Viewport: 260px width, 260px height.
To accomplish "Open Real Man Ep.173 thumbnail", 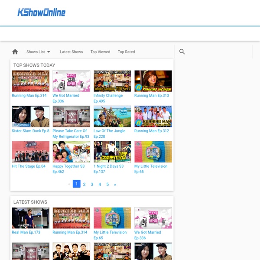I will [x=31, y=218].
